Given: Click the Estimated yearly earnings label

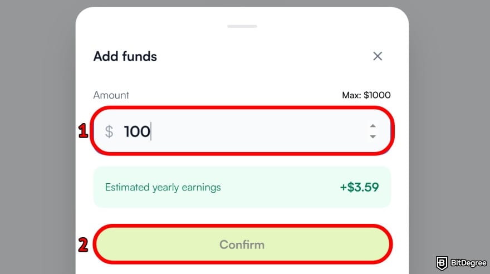Looking at the screenshot, I should pos(163,187).
